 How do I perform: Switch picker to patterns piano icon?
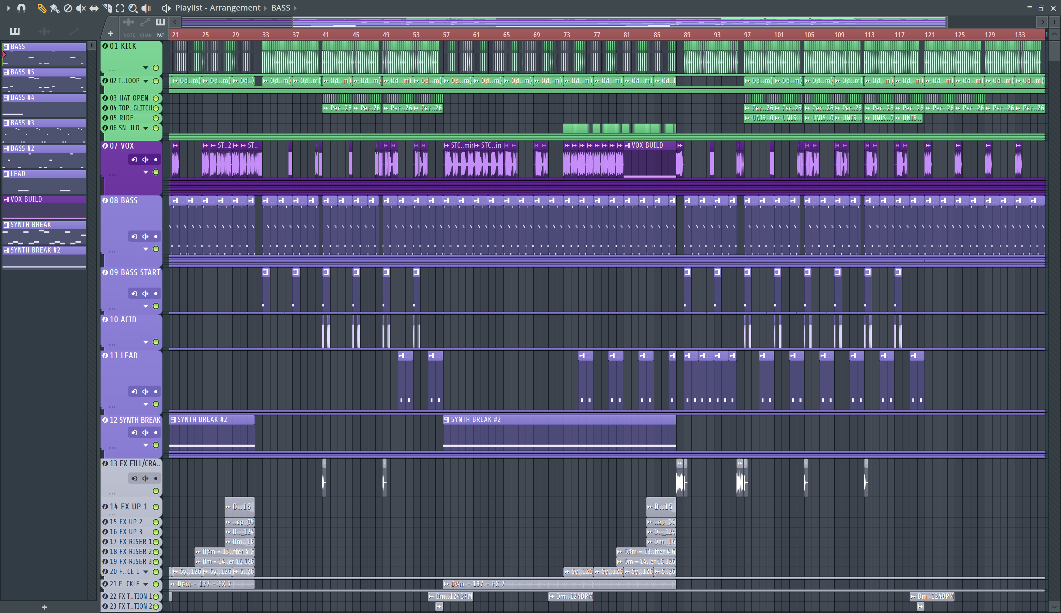(x=15, y=31)
